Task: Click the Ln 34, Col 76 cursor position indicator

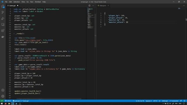Action: 140,101
